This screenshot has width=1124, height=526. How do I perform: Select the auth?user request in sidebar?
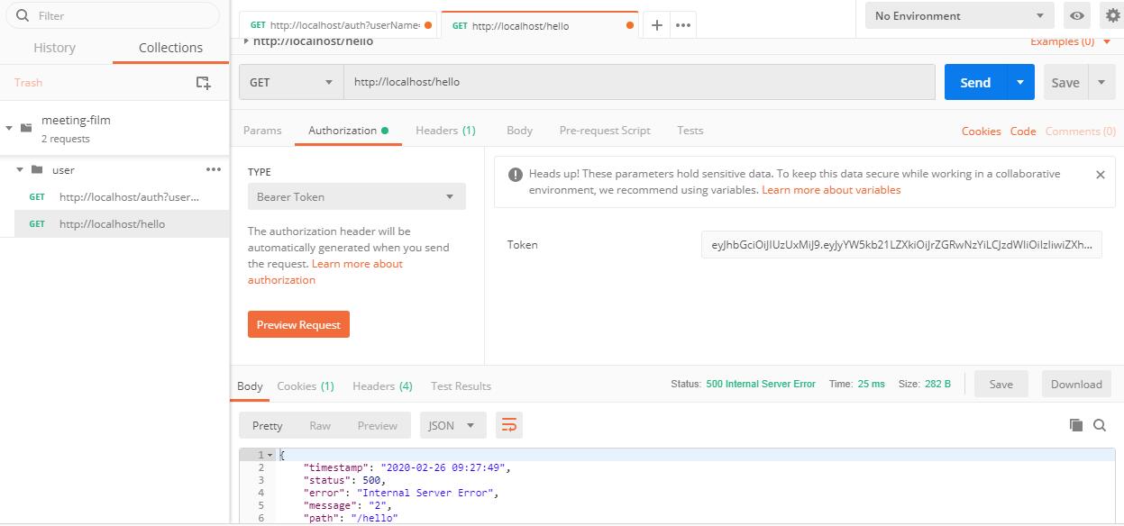click(122, 196)
